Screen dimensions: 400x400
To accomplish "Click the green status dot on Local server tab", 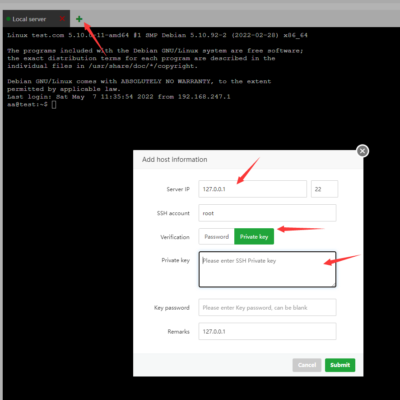I will click(x=9, y=19).
